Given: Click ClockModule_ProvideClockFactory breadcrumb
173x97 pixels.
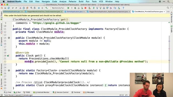Looking at the screenshot, I should click(x=36, y=19).
